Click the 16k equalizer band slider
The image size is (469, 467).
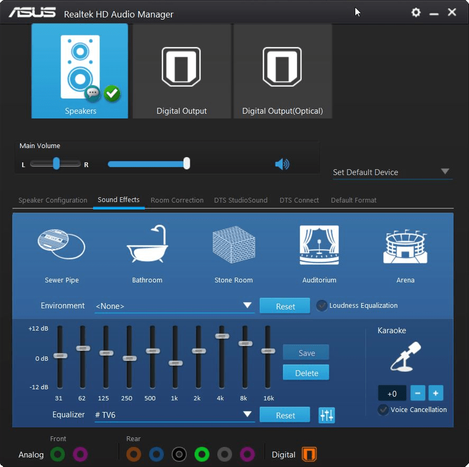coord(268,351)
